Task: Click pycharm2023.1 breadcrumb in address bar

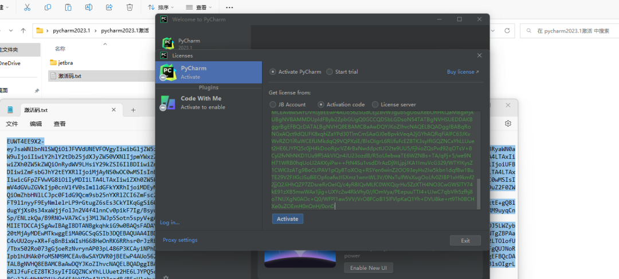Action: 72,30
